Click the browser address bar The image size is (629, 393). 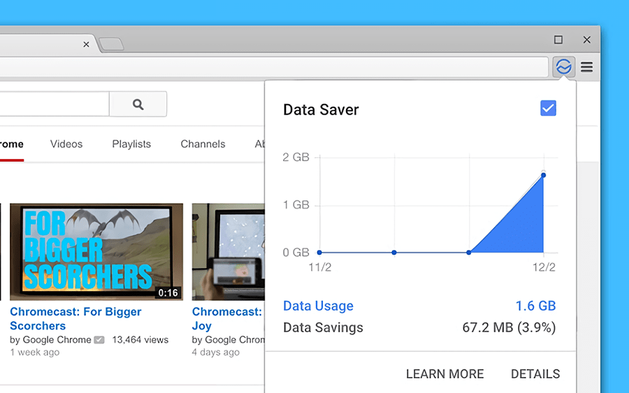[274, 66]
